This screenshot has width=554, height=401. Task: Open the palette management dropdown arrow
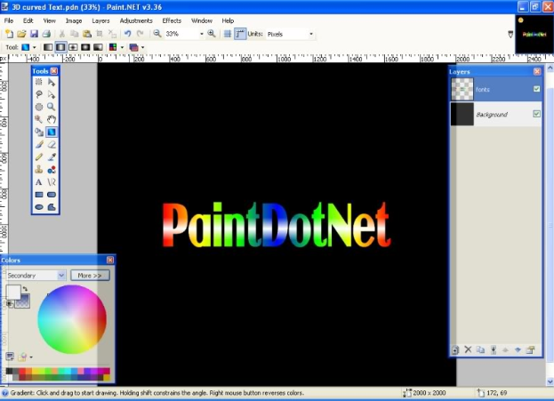pos(31,357)
